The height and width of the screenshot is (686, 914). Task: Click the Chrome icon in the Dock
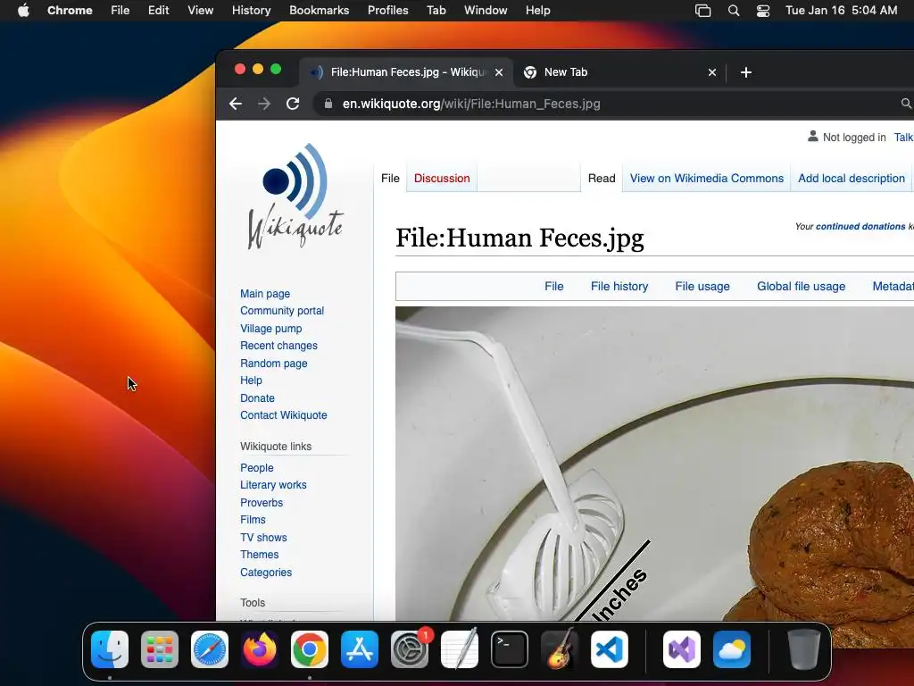tap(310, 649)
